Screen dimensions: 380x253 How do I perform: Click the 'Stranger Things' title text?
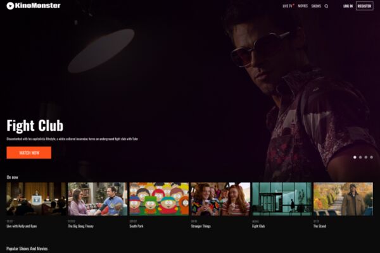pos(201,226)
